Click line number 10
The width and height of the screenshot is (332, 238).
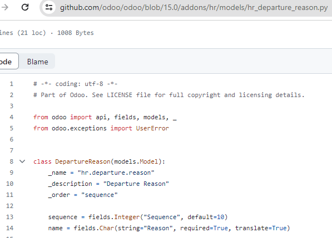[x=10, y=184]
